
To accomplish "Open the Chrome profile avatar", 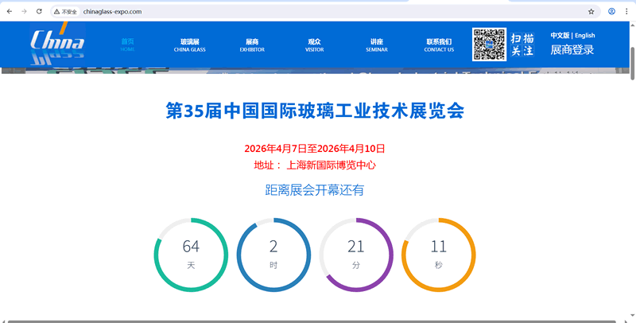I will coord(611,12).
